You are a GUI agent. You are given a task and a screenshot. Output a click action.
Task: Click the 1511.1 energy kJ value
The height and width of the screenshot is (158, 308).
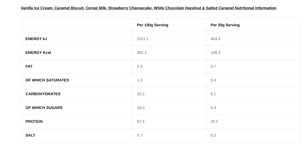tap(142, 39)
